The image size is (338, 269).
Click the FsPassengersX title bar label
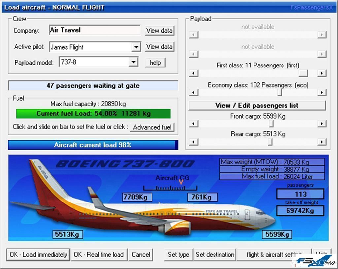point(312,8)
